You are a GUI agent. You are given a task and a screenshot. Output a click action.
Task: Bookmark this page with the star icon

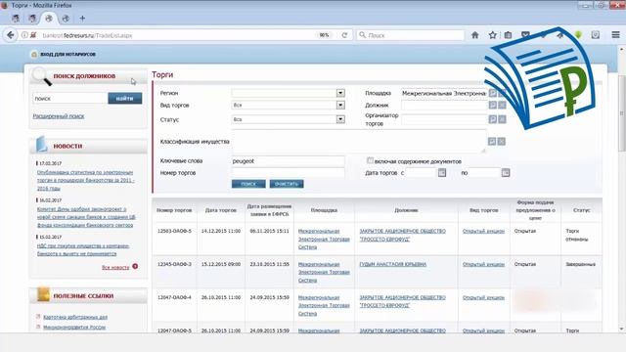[493, 35]
